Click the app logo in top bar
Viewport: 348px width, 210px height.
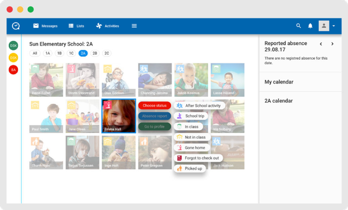tap(16, 26)
